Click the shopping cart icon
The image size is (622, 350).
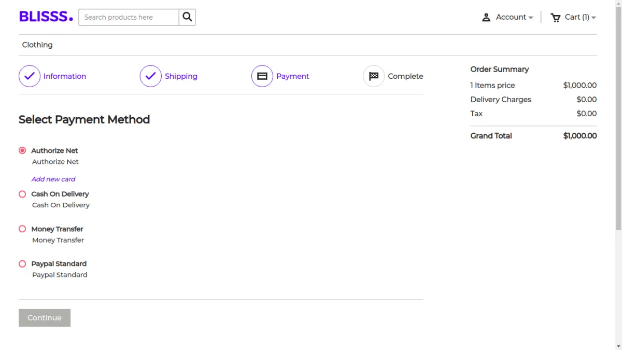(x=556, y=17)
